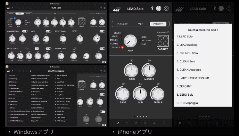Click the CABINET icon in CLEAN Arpeggio window

pos(82,85)
